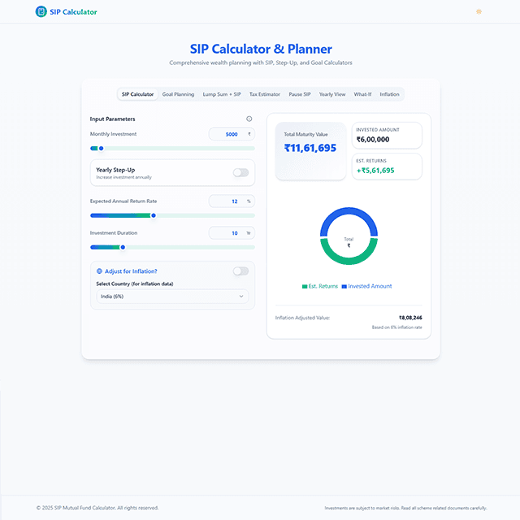Click the globe icon near Adjust for Inflation
This screenshot has width=520, height=520.
pos(99,271)
